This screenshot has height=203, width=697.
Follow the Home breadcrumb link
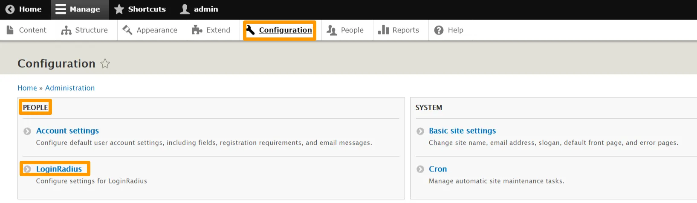[27, 88]
